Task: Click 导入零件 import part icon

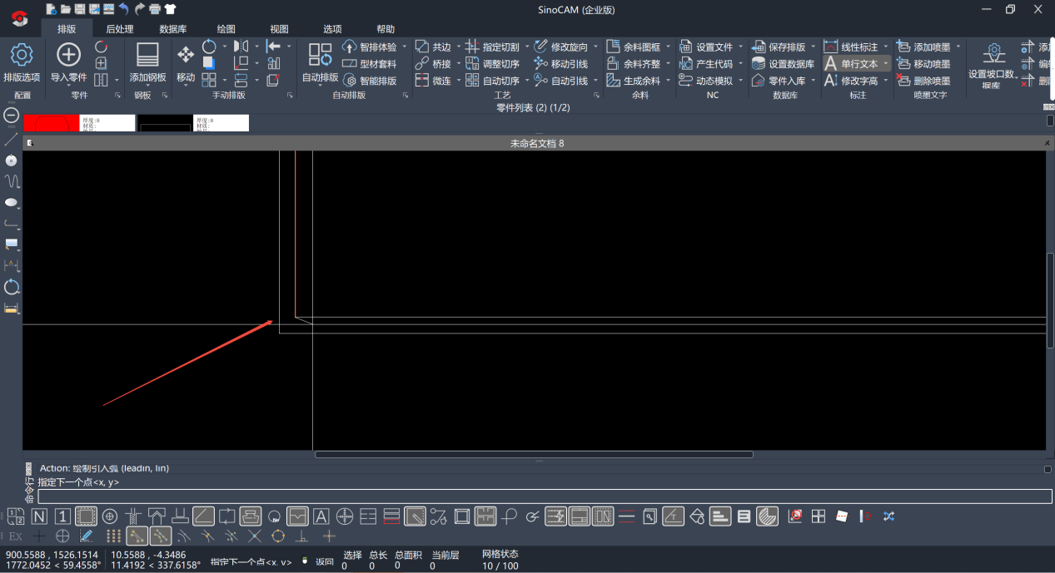Action: pos(68,56)
